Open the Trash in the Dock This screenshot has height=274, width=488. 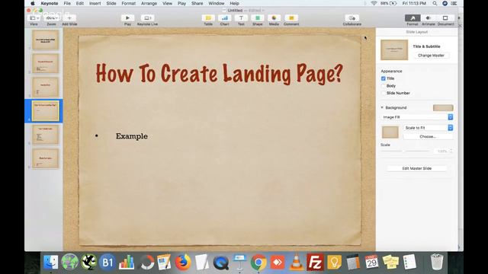[437, 262]
